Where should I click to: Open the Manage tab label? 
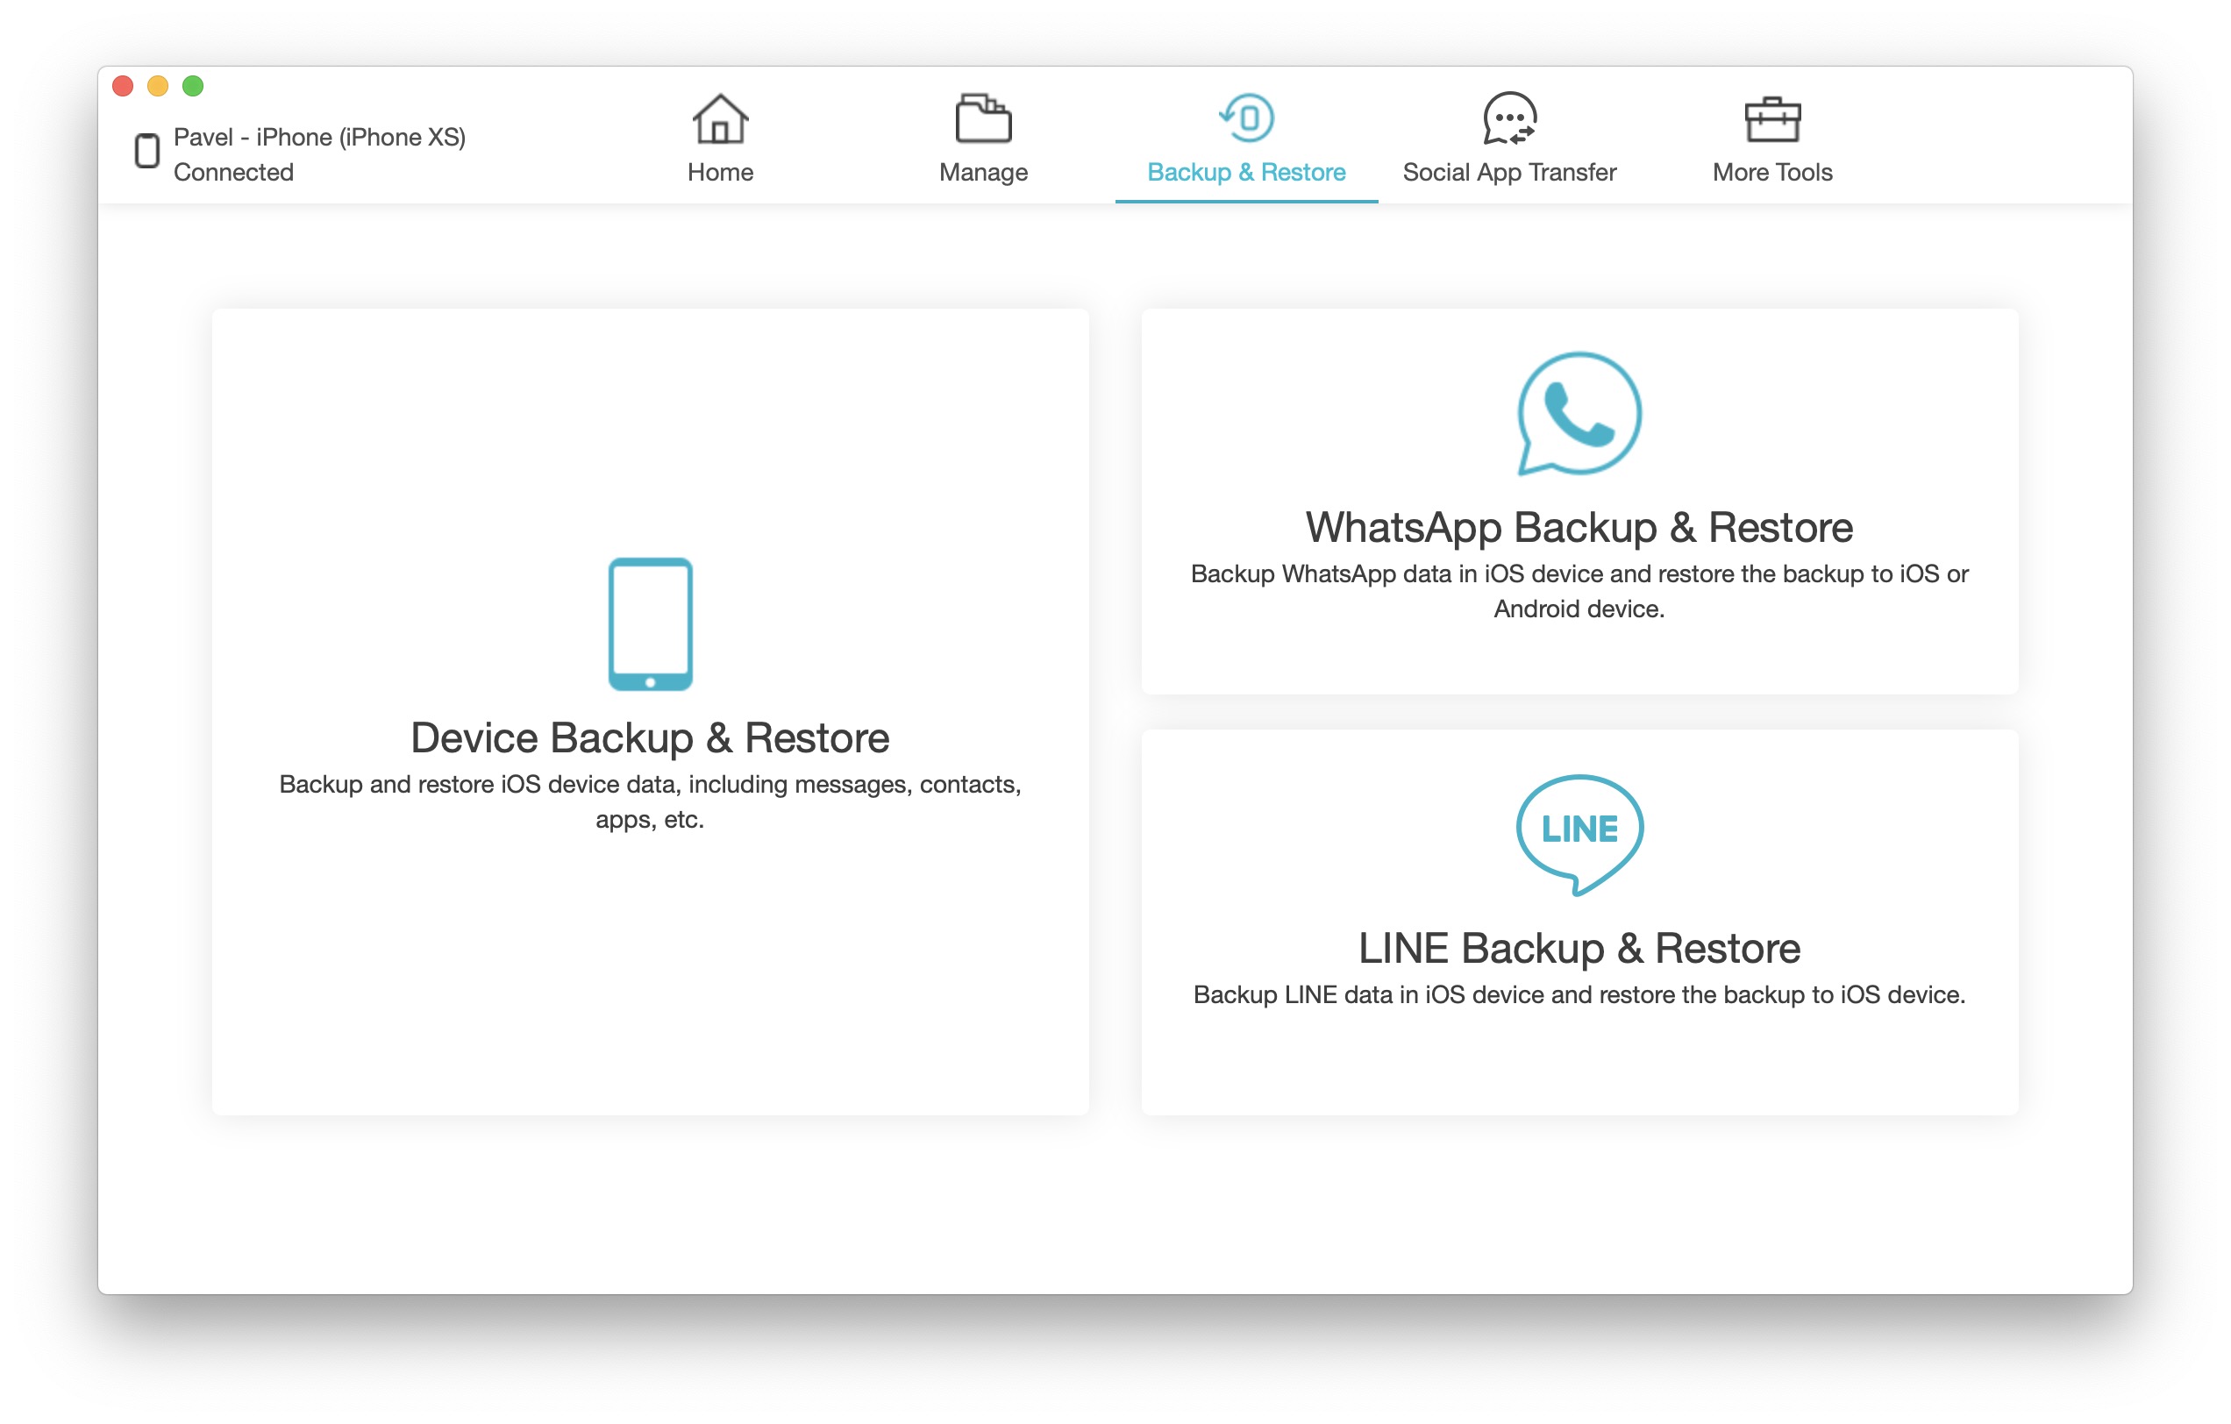[x=983, y=173]
